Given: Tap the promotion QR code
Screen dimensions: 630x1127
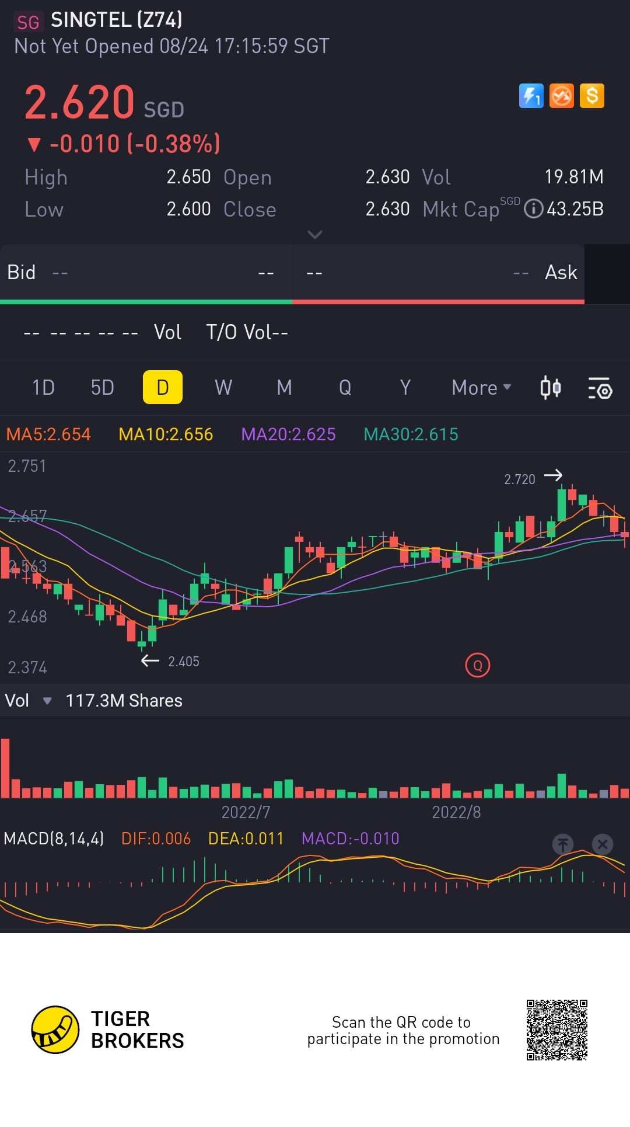Looking at the screenshot, I should tap(556, 1030).
